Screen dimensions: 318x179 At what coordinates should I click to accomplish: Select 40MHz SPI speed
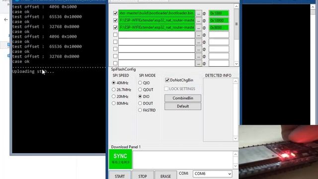(114, 83)
